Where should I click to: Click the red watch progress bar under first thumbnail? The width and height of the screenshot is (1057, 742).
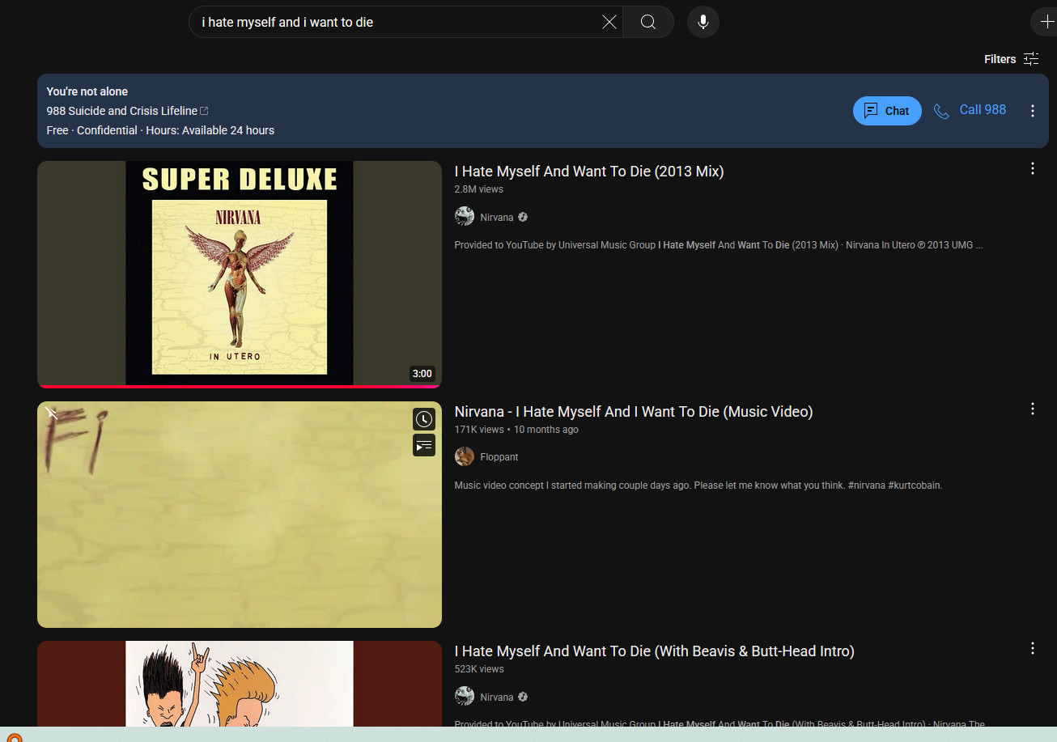click(240, 387)
